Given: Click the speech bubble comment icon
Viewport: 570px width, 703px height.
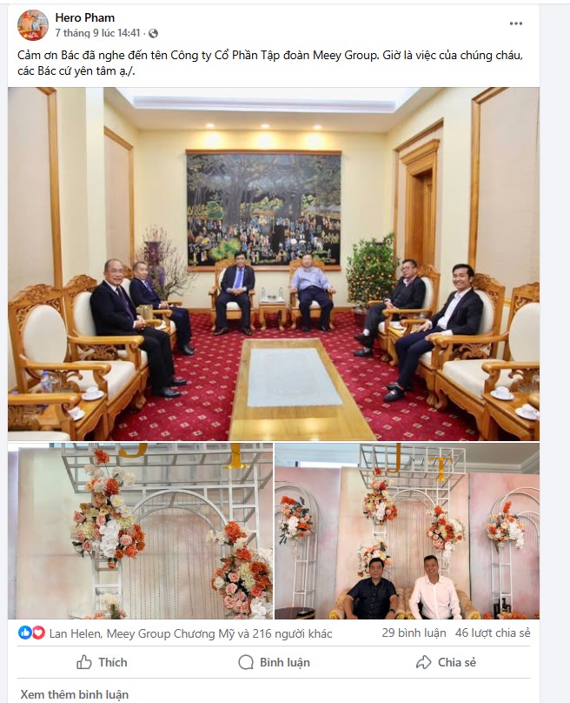Looking at the screenshot, I should [246, 662].
